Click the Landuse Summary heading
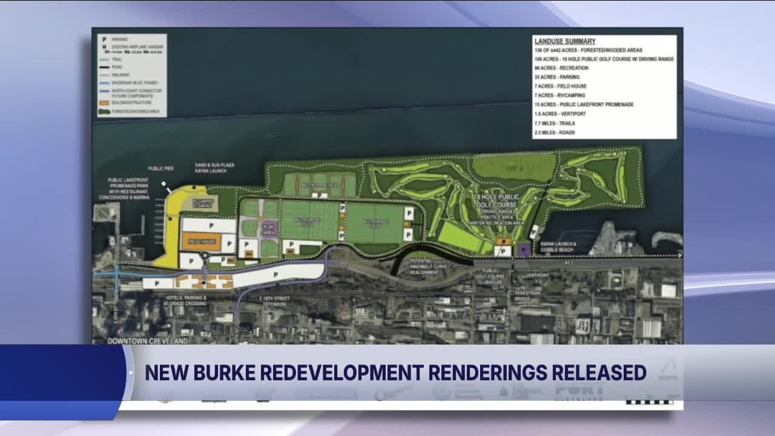Image resolution: width=775 pixels, height=436 pixels. (556, 41)
